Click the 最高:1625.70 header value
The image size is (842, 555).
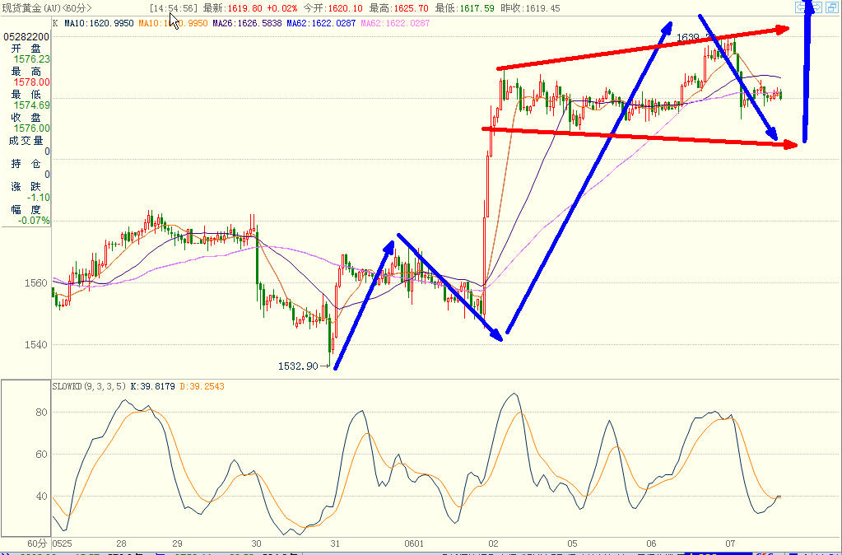399,8
